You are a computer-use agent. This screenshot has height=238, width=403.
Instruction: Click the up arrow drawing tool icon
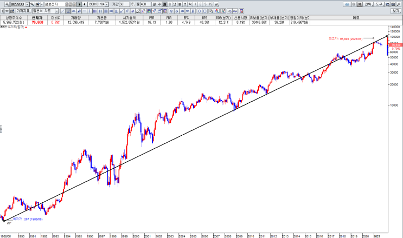pos(171,11)
